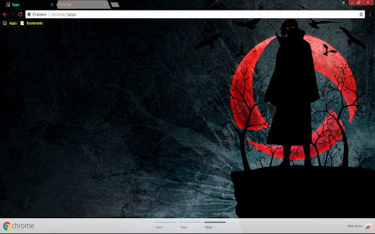This screenshot has width=375, height=234.
Task: Click the Web Store rainbow icon
Action: point(368,226)
